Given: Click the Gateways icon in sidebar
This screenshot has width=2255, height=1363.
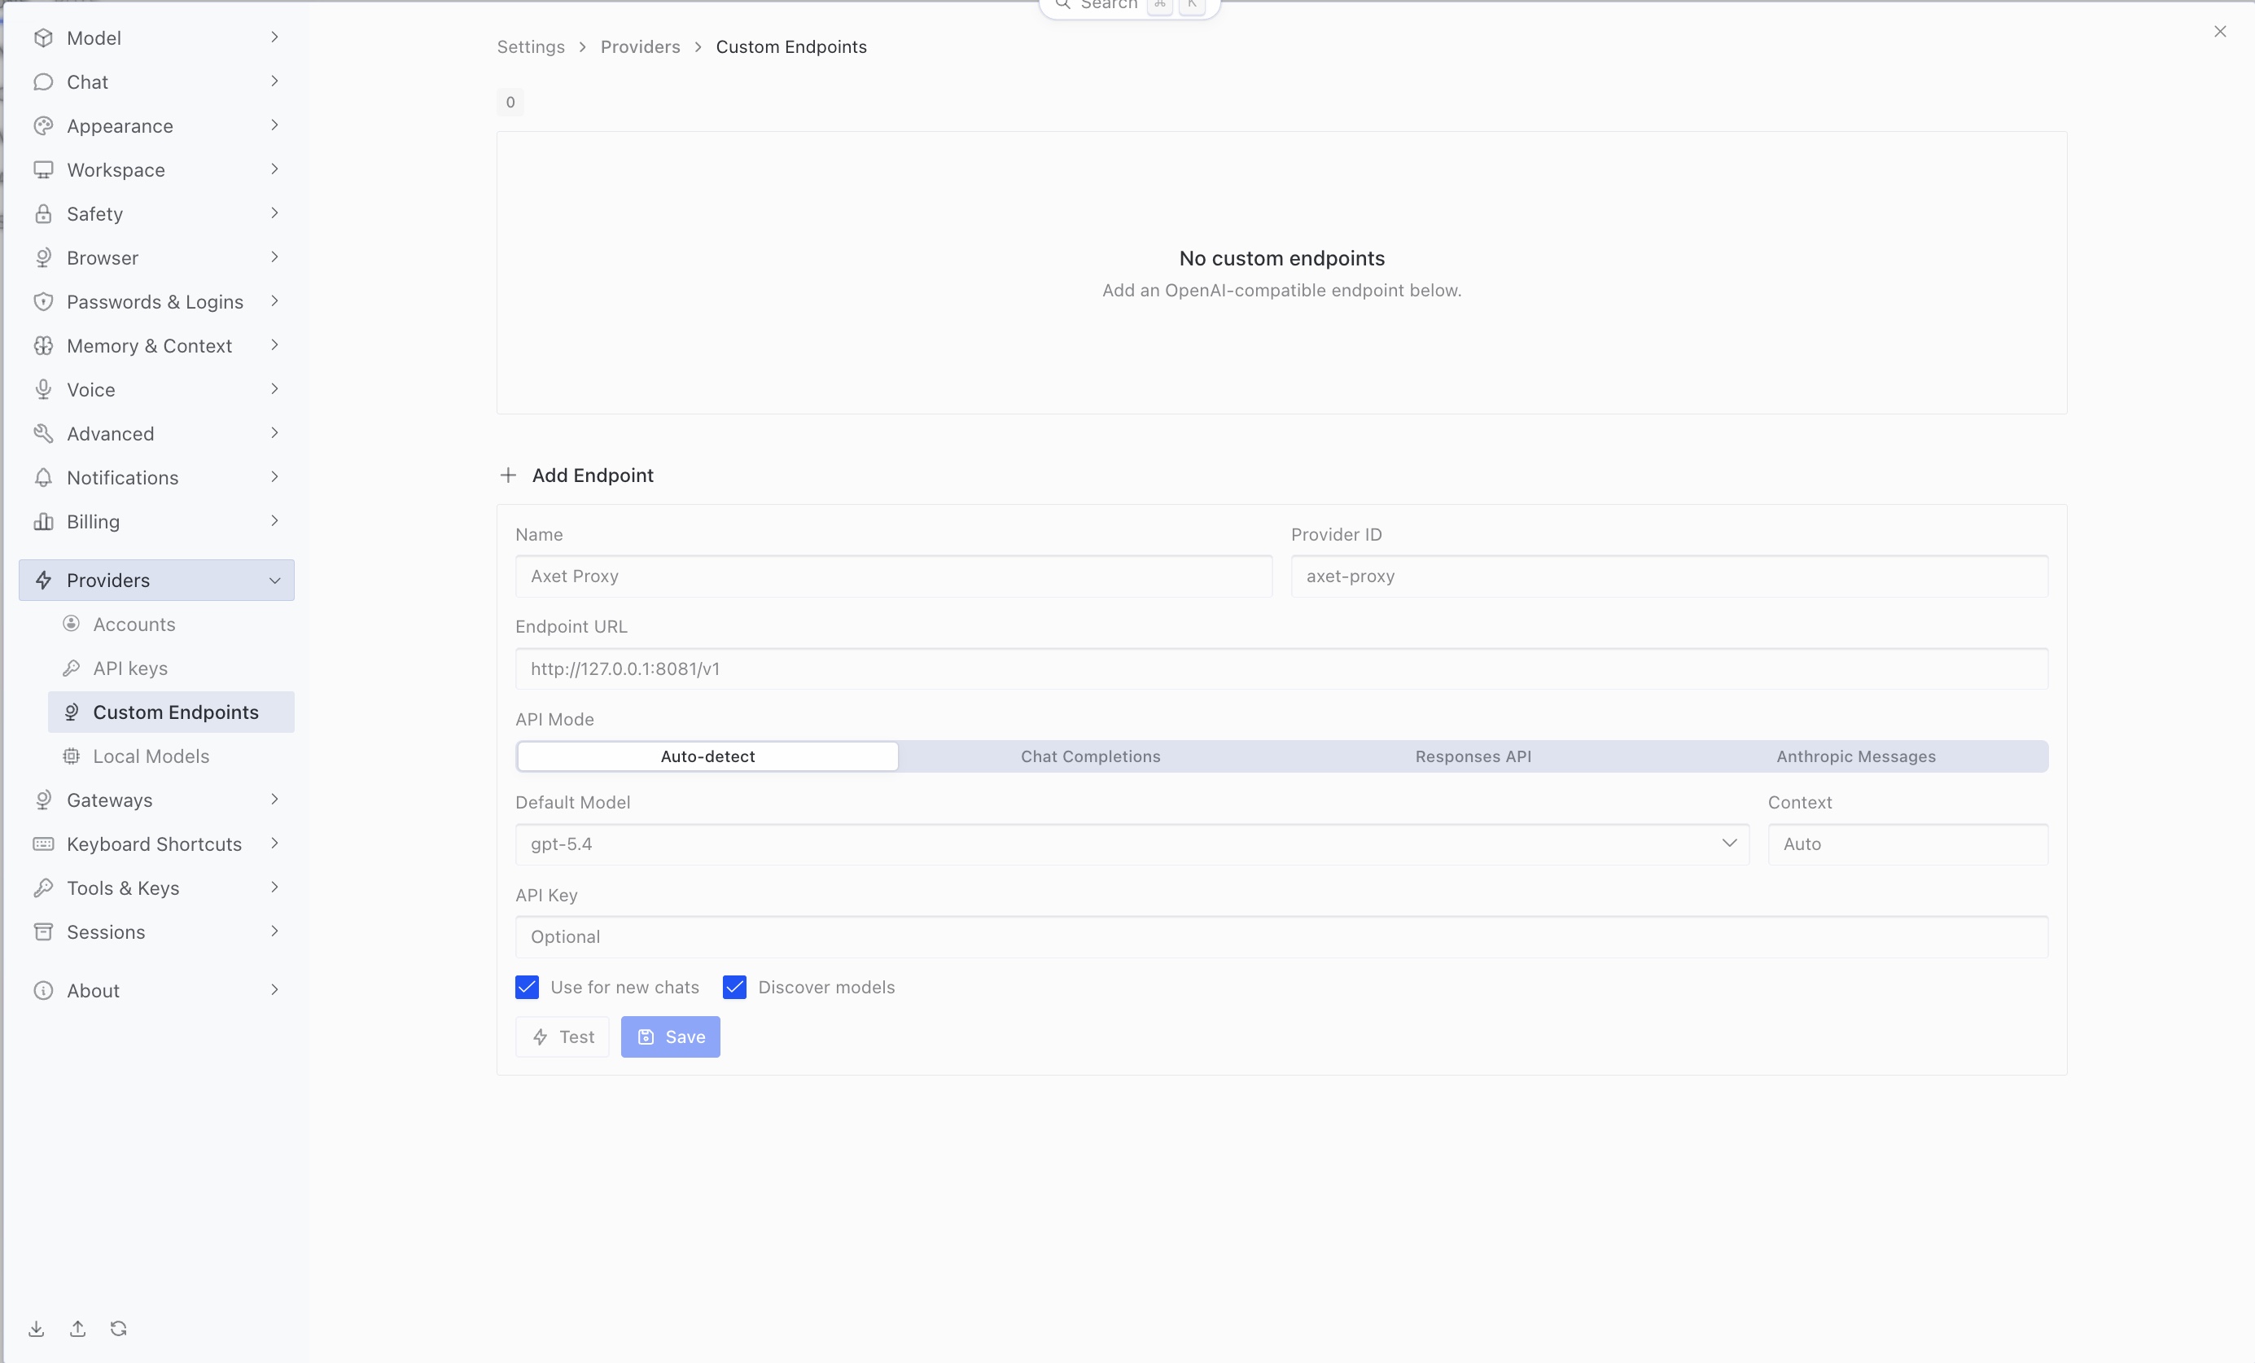Looking at the screenshot, I should [x=43, y=799].
